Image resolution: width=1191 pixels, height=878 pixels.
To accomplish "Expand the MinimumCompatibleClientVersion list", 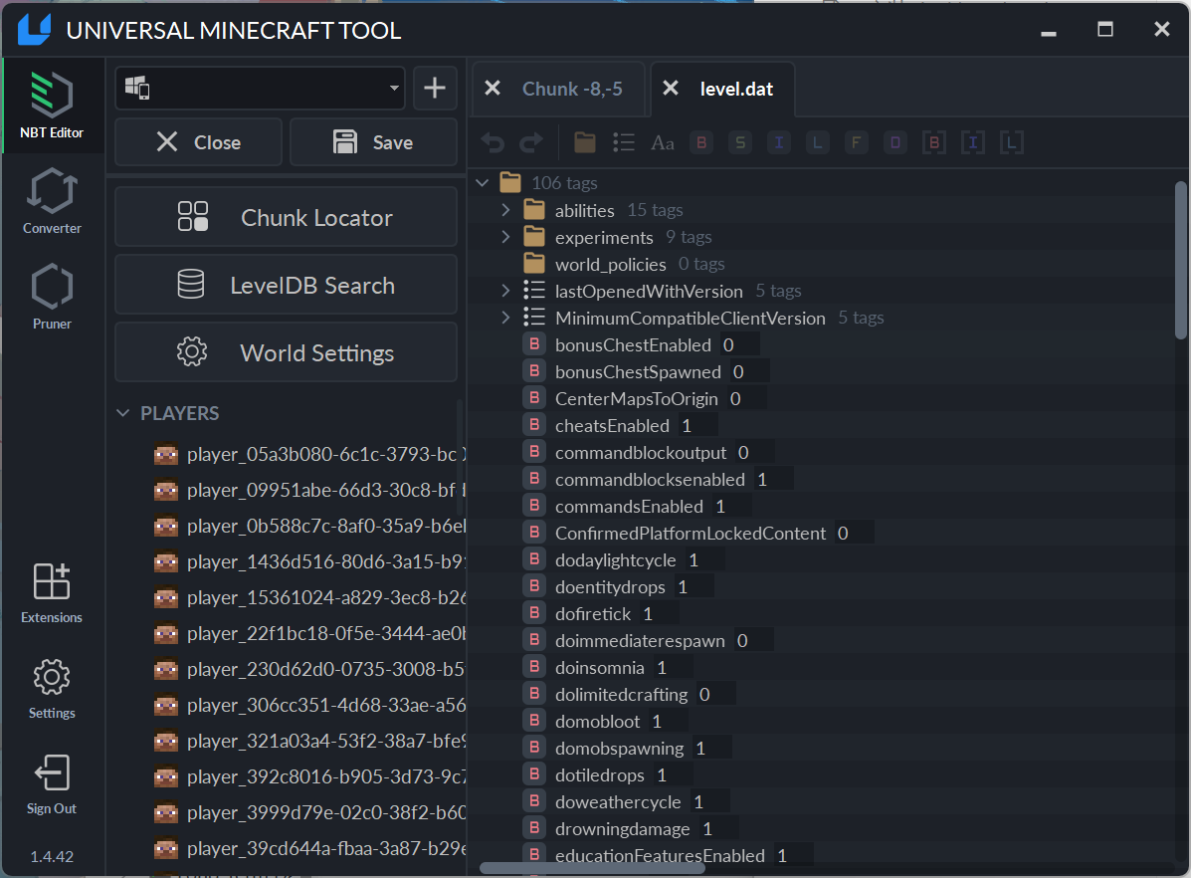I will (505, 318).
